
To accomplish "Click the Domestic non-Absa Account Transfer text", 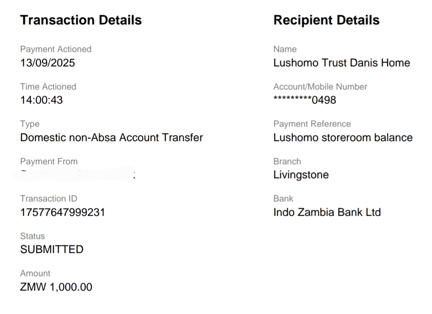I will coord(112,137).
